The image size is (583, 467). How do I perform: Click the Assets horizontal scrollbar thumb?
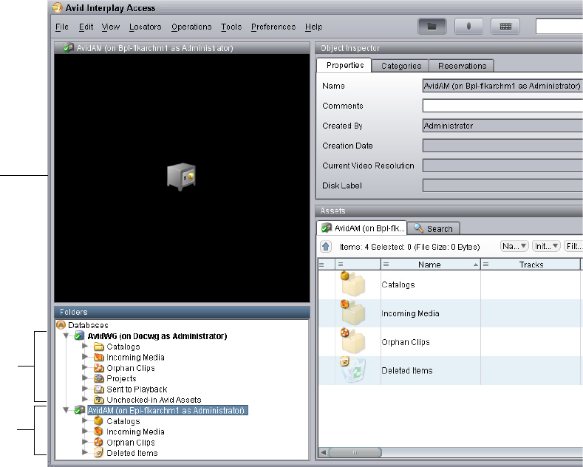(x=355, y=452)
